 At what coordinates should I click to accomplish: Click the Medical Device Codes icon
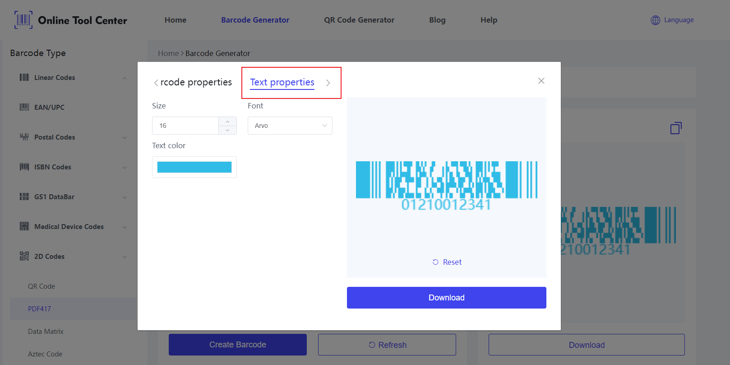24,227
